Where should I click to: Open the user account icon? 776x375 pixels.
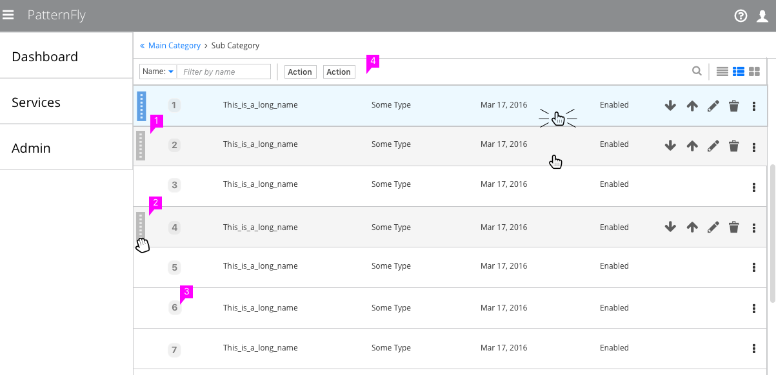tap(762, 16)
